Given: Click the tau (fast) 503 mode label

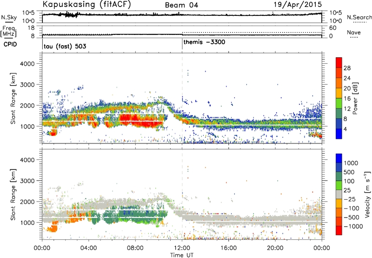Looking at the screenshot, I should click(x=65, y=46).
